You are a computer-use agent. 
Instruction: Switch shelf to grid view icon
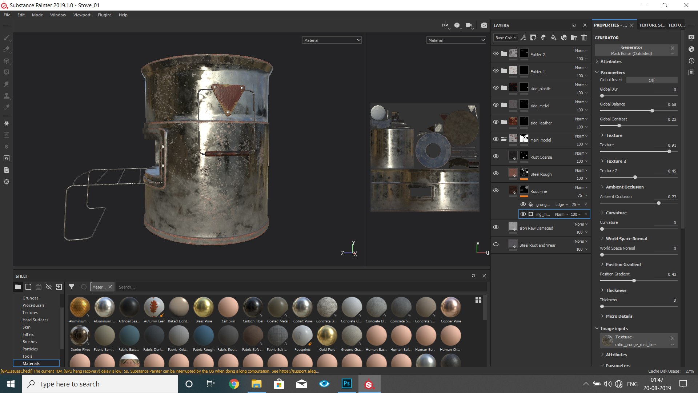(x=478, y=300)
